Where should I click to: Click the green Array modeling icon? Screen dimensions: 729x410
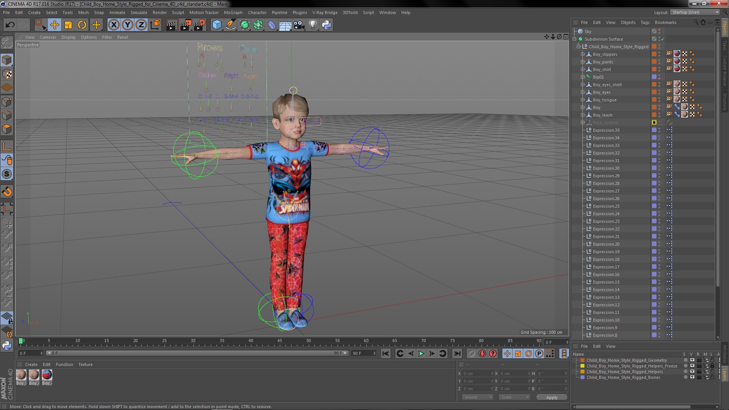pyautogui.click(x=258, y=25)
